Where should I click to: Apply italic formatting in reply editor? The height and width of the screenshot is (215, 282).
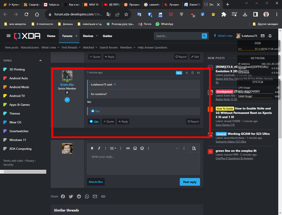pyautogui.click(x=99, y=148)
